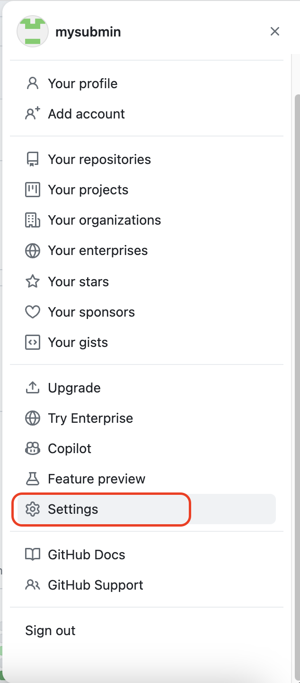Click the project board icon

(x=32, y=190)
